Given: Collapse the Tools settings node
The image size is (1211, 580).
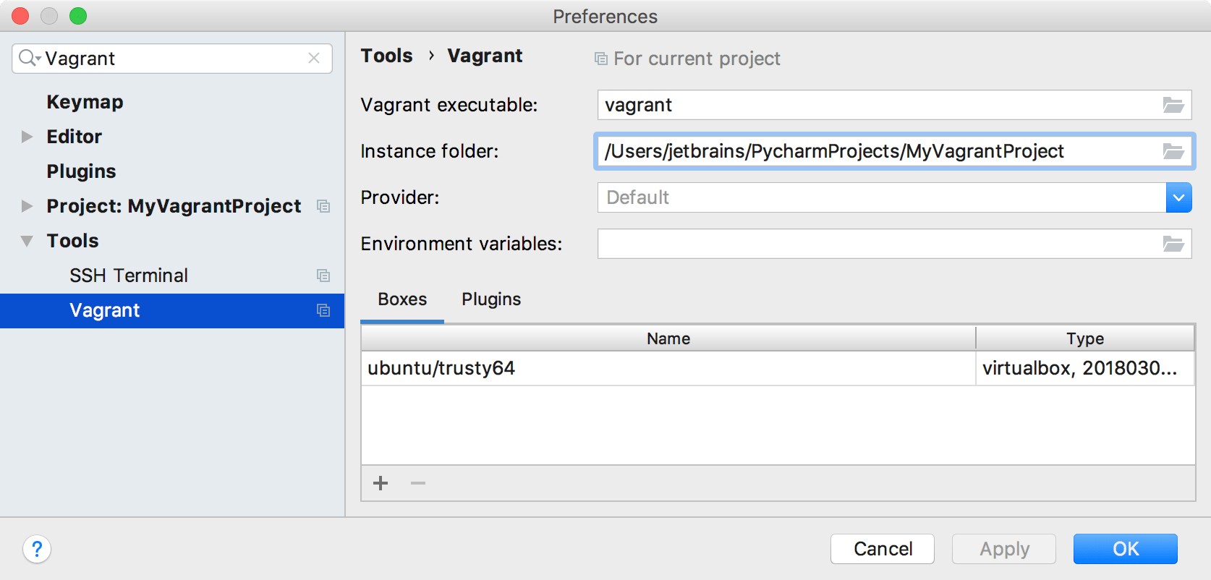Looking at the screenshot, I should [27, 241].
